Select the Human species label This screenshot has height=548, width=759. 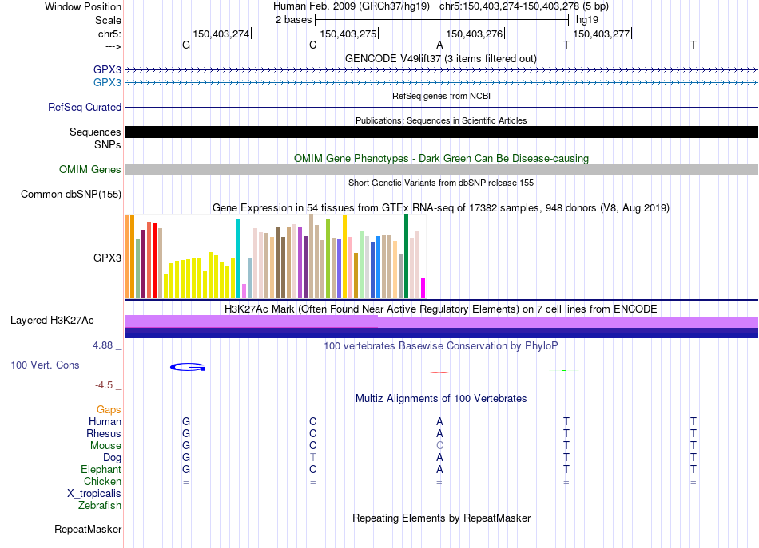pos(105,421)
